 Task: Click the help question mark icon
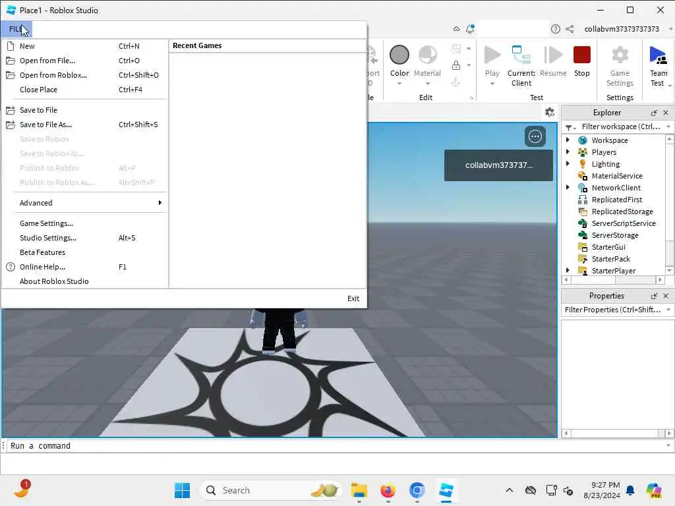[555, 29]
